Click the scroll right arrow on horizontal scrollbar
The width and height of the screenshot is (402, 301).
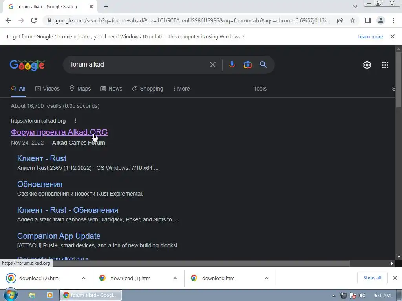(x=392, y=263)
